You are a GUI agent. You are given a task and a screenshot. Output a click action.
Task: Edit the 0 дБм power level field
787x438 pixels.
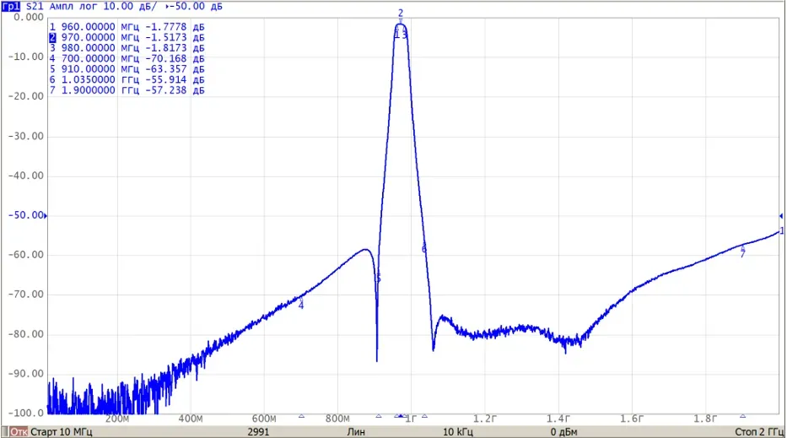pos(563,432)
